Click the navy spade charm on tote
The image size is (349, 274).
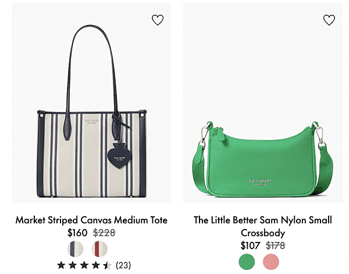click(x=119, y=156)
